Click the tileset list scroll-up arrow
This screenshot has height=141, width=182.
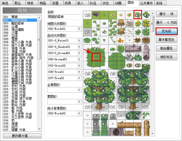[39, 17]
